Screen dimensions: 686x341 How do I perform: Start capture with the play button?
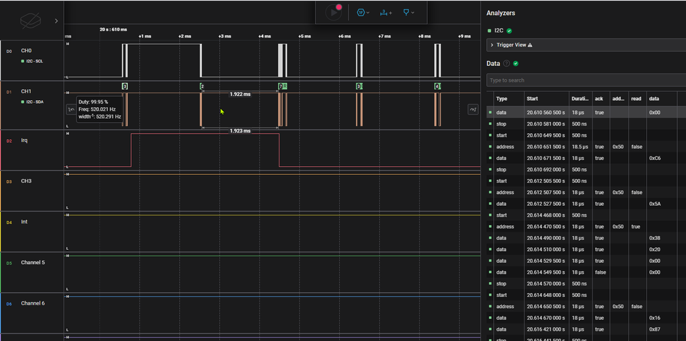pos(334,12)
